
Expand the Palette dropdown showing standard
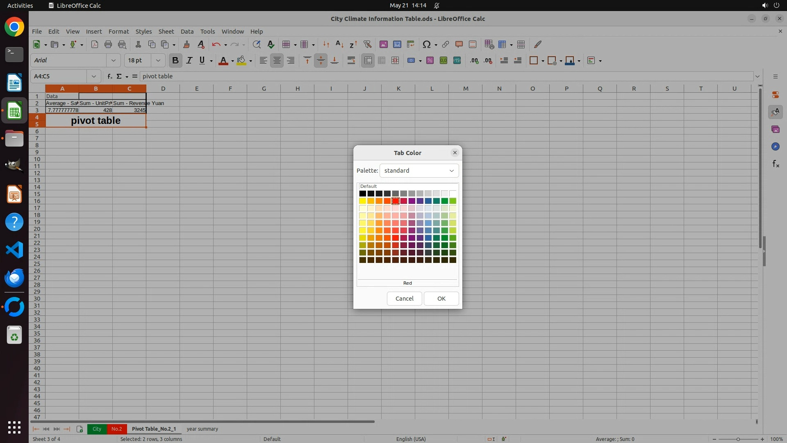pos(419,171)
